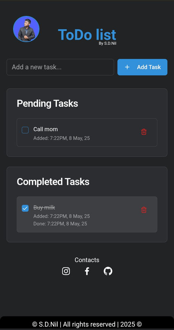174x330 pixels.
Task: Click the Pending Tasks heading
Action: 47,104
